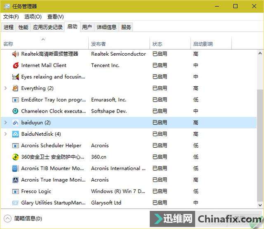Screen dimensions: 264x229
Task: Click the Internet Mail Client red icon
Action: click(16, 65)
